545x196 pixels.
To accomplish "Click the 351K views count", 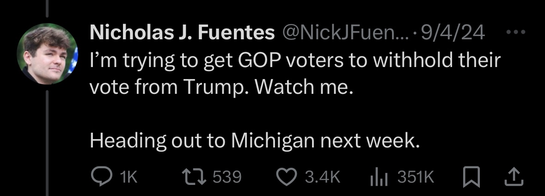I will (416, 177).
